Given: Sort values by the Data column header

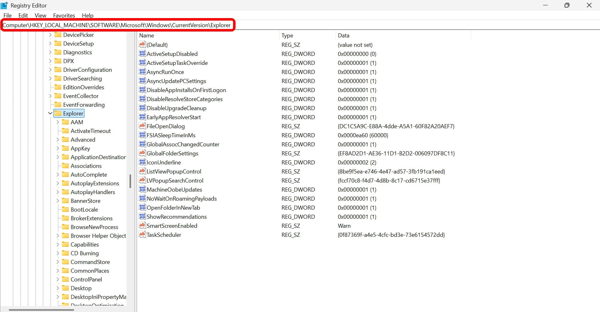Looking at the screenshot, I should (403, 35).
